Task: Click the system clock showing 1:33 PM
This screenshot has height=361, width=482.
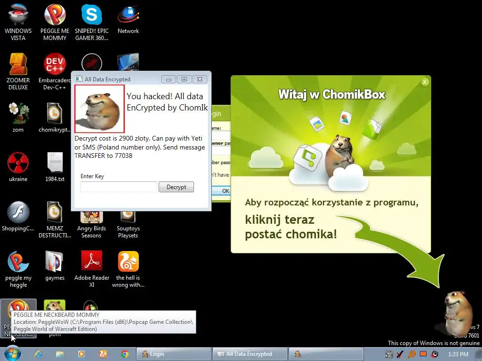Action: coord(458,354)
